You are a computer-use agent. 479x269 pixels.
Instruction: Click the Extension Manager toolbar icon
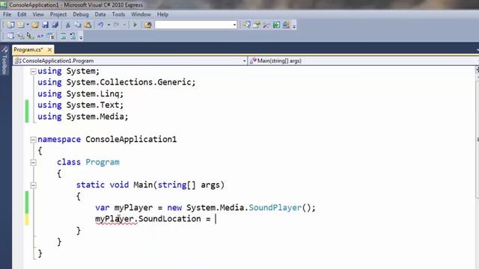pos(286,25)
